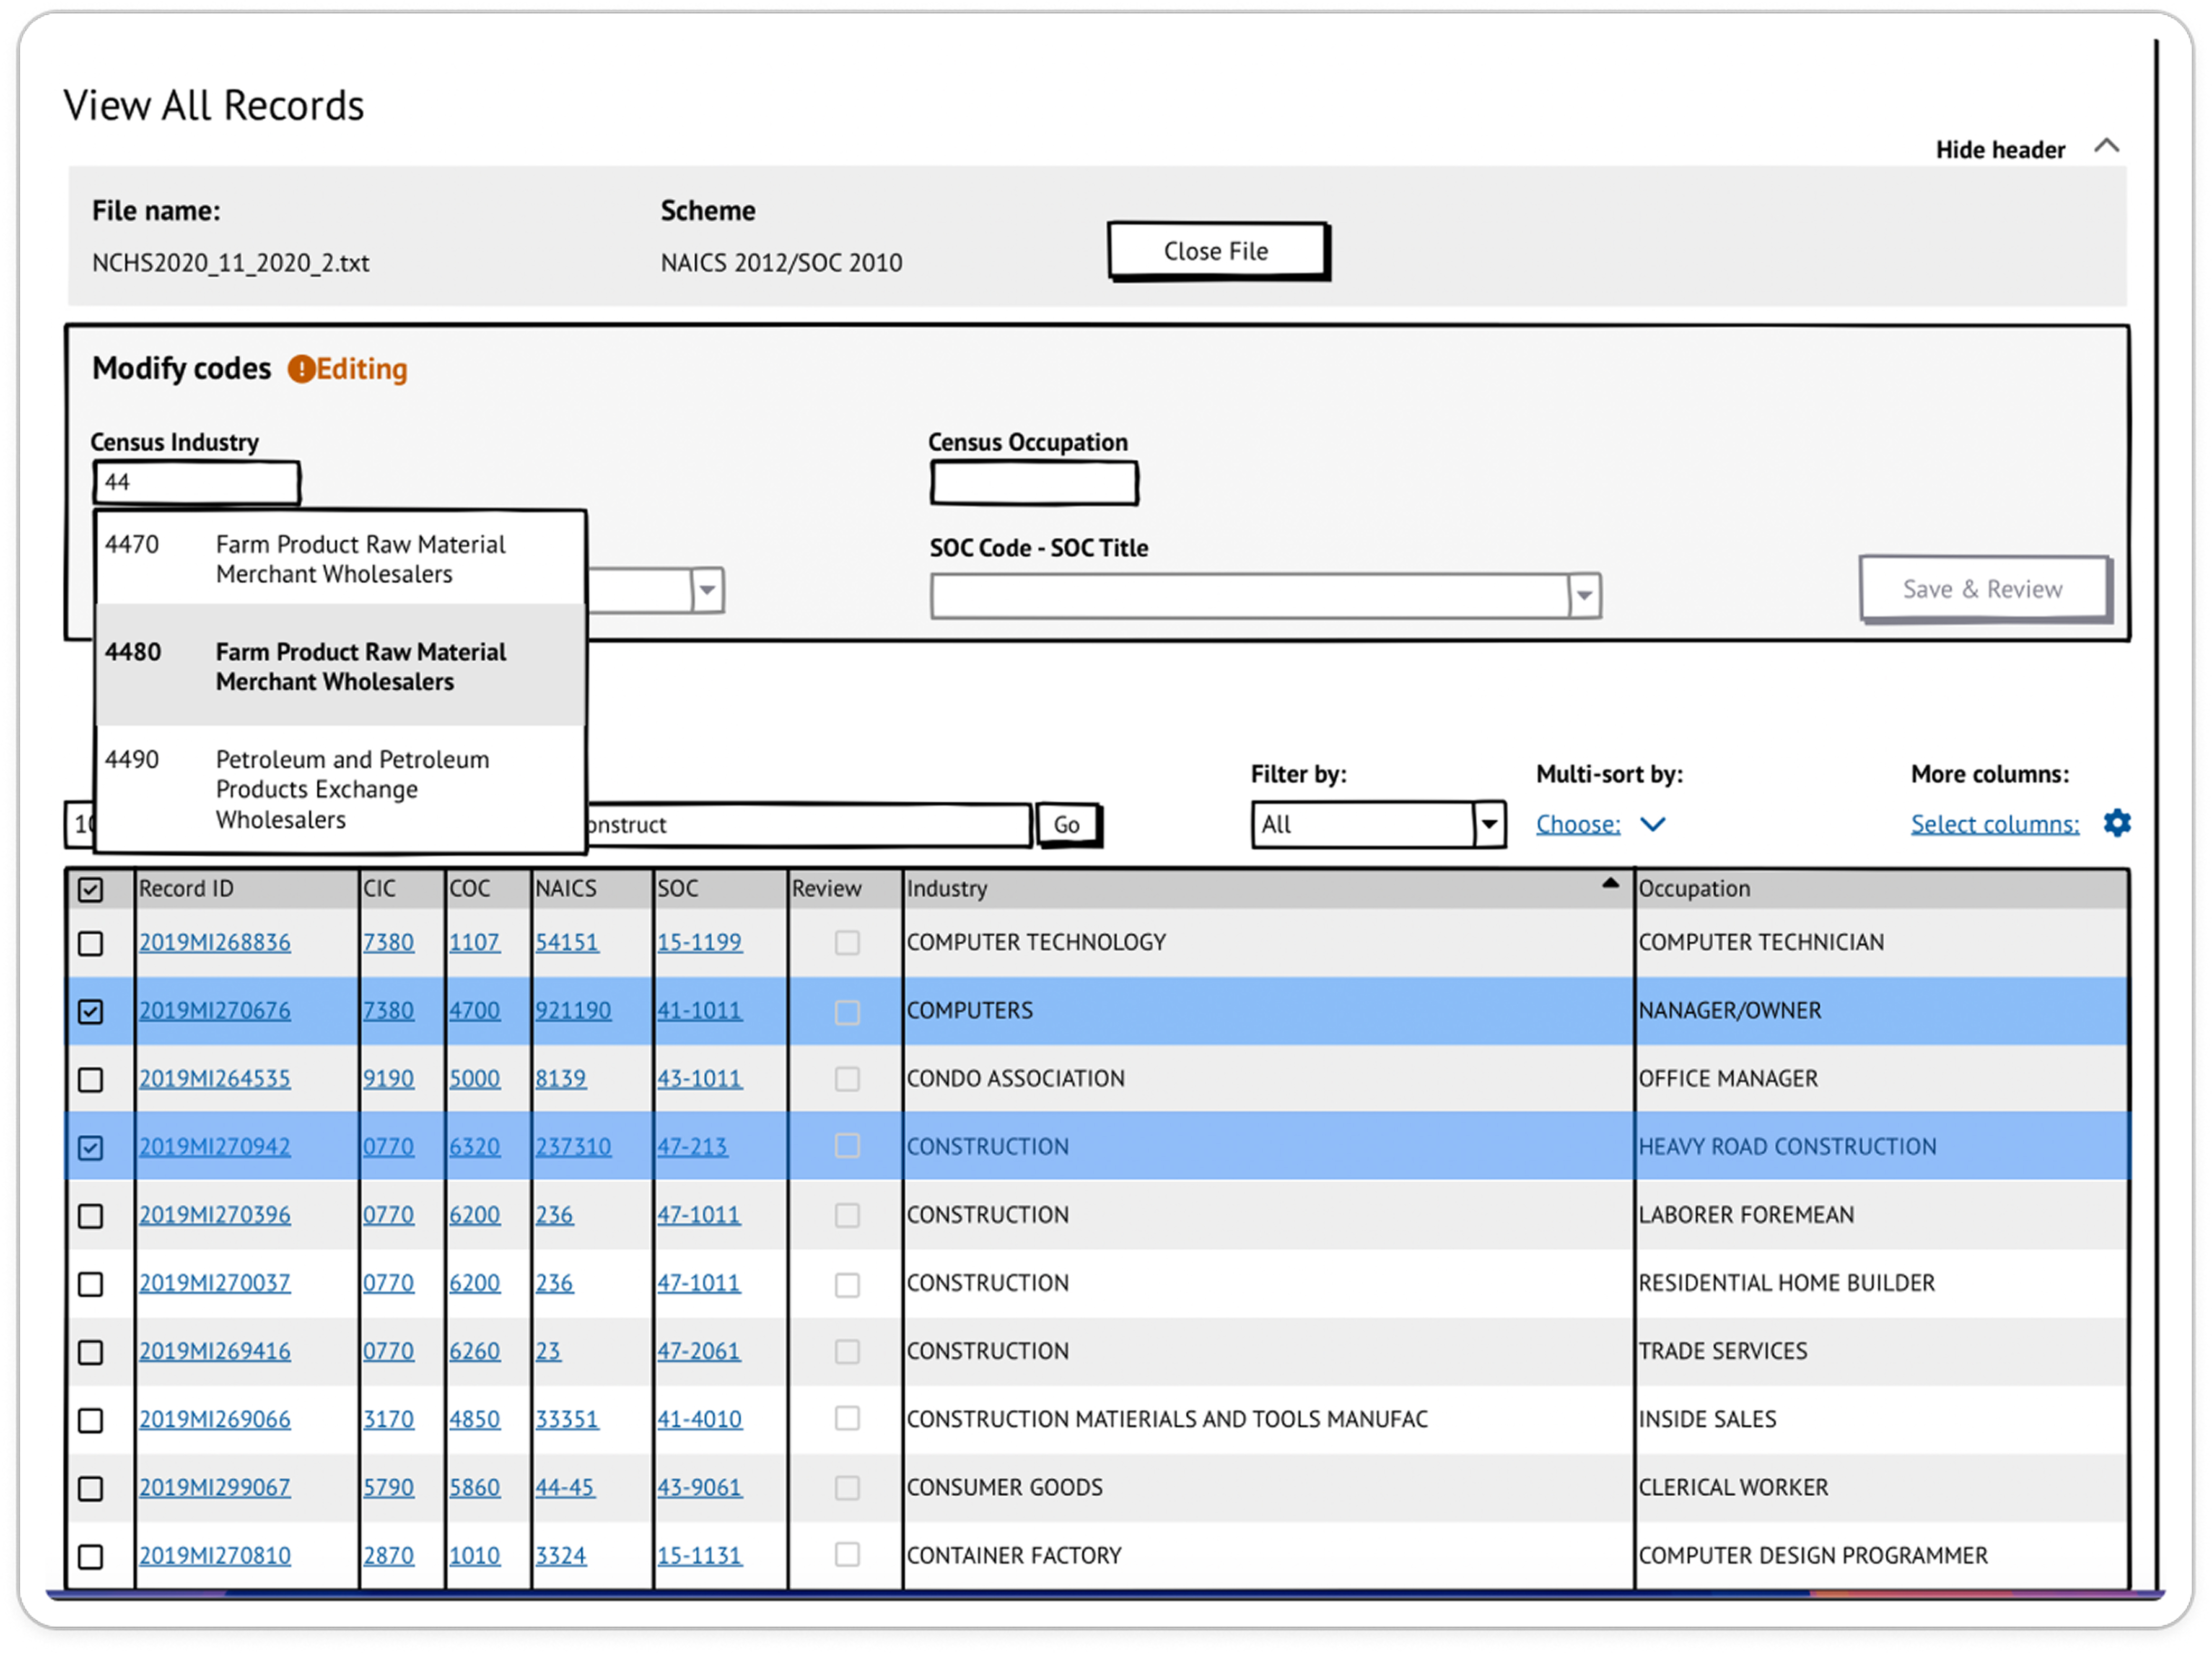The image size is (2212, 1653).
Task: Tick the Review box for CONDO ASSOCIATION row
Action: (847, 1080)
